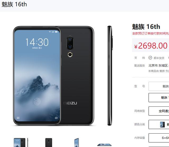
Task: Click the color swatch phone icon in 颜色分类
Action: pos(162,125)
